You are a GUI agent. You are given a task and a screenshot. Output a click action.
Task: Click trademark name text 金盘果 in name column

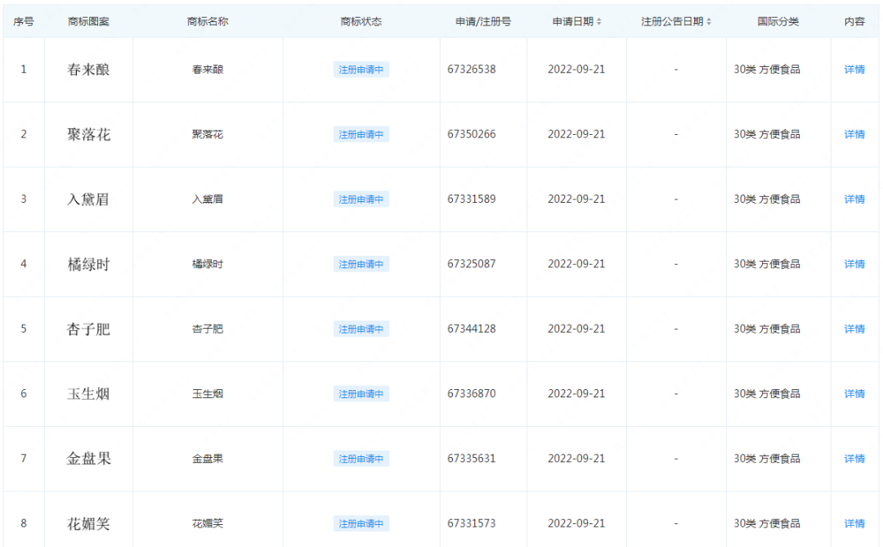[x=208, y=458]
